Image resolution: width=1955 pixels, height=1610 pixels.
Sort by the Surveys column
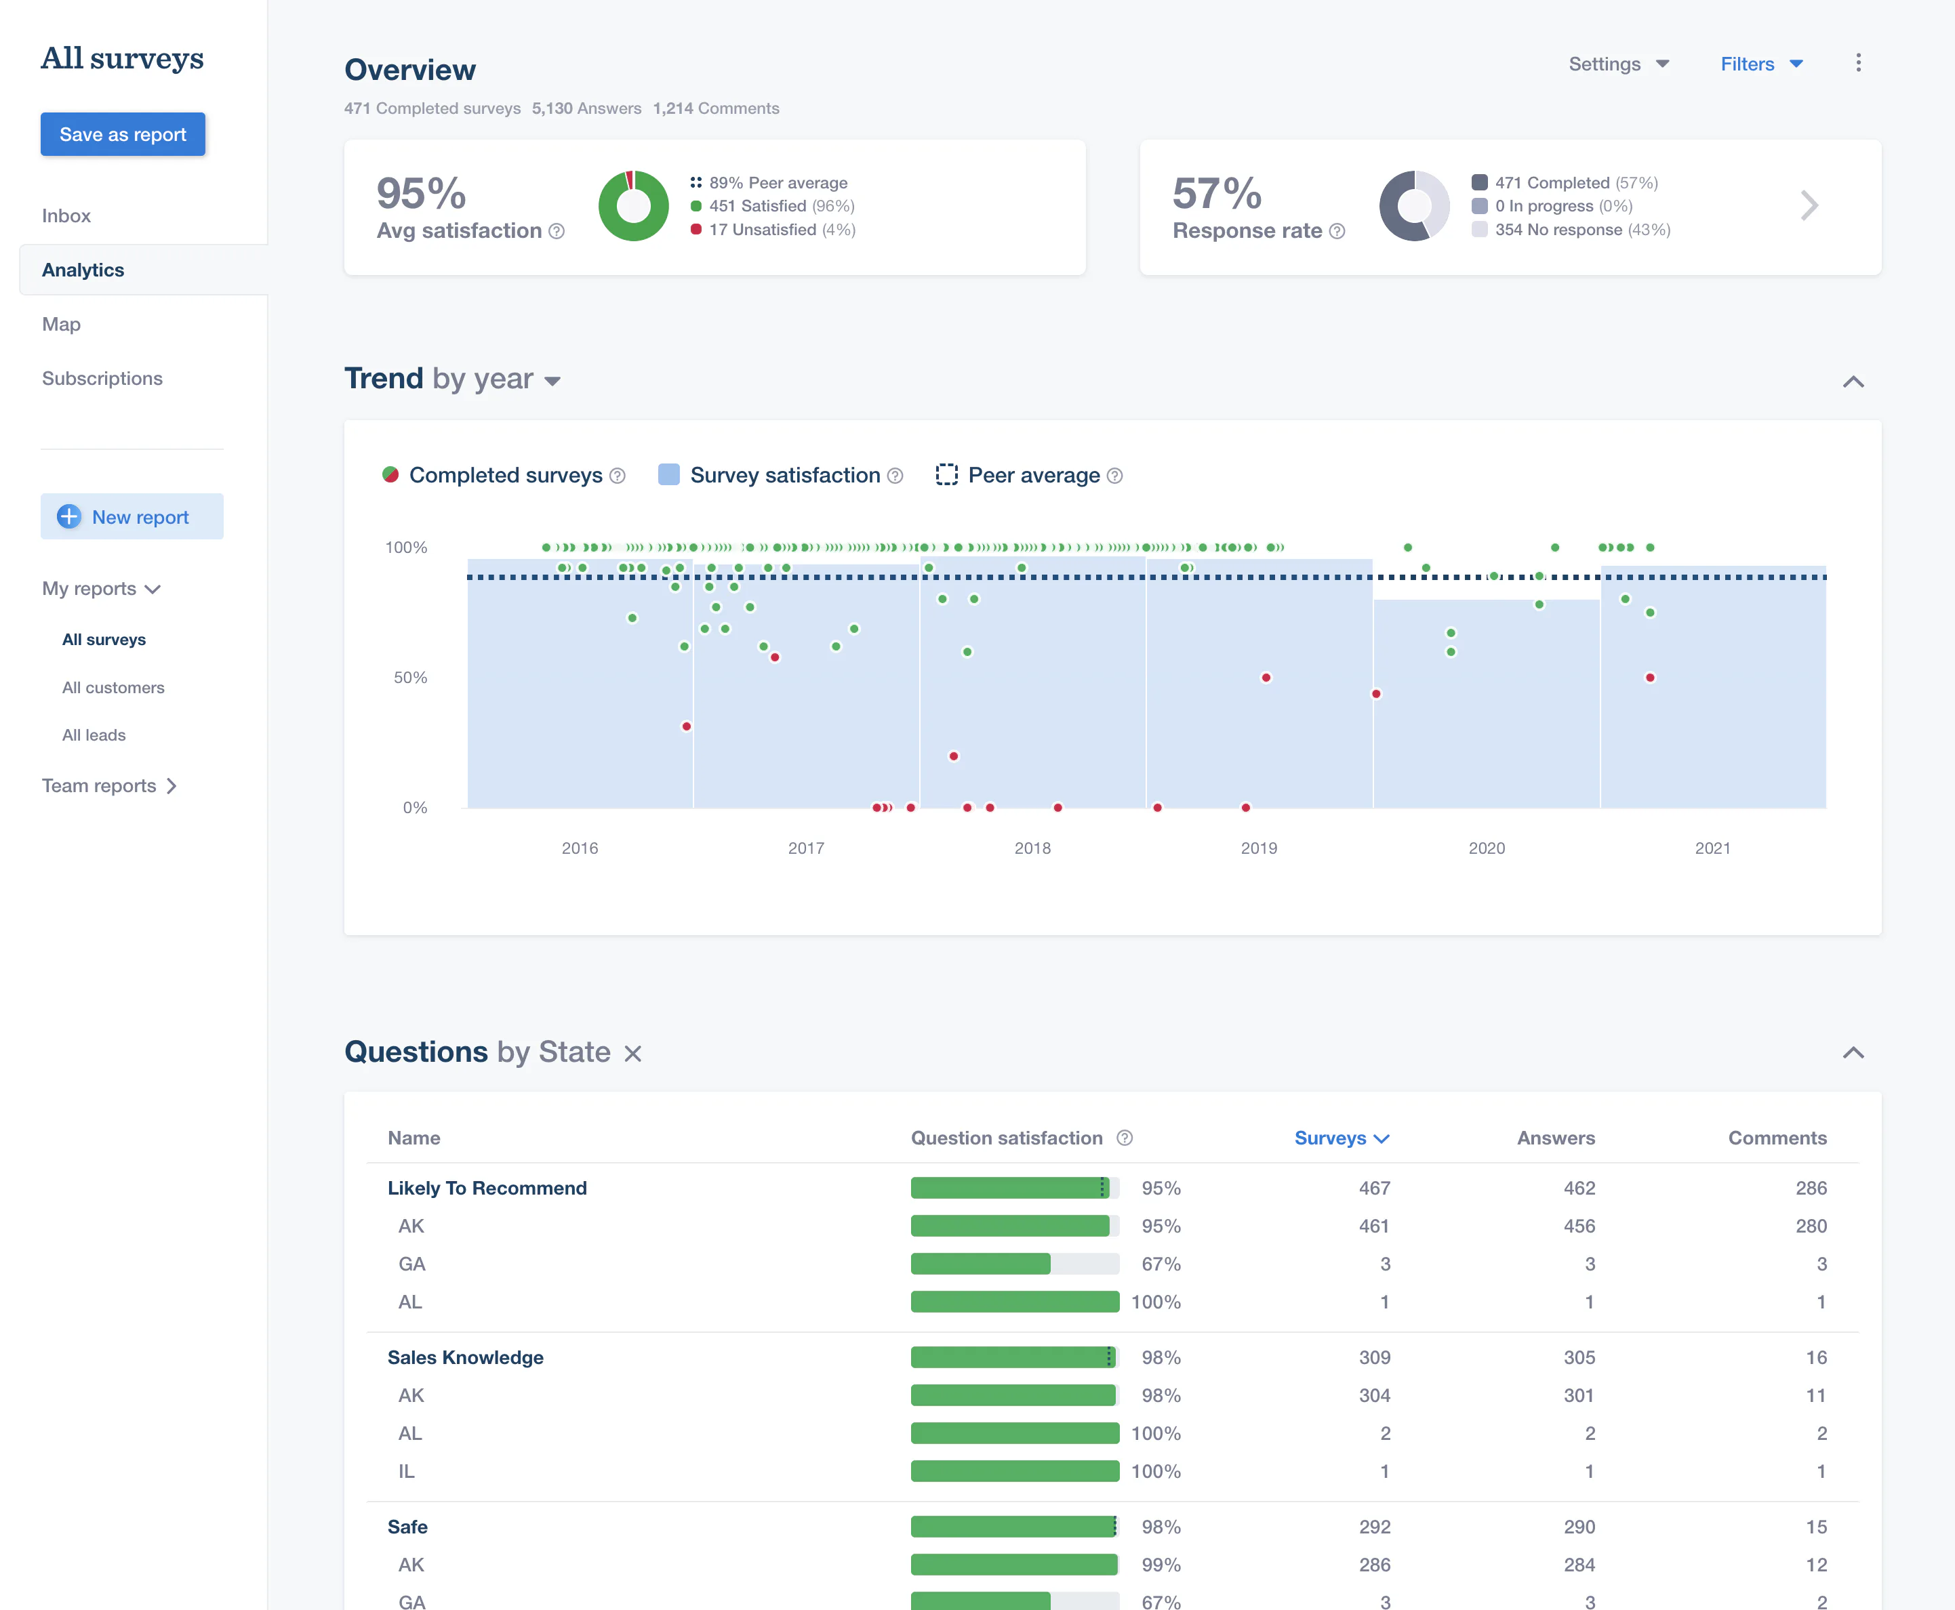tap(1341, 1138)
